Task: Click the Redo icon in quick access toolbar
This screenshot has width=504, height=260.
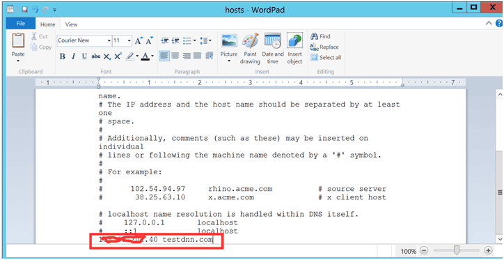Action: (45, 10)
